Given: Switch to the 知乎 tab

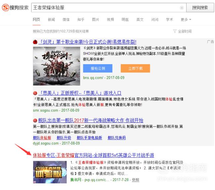Looking at the screenshot, I should [x=81, y=20].
